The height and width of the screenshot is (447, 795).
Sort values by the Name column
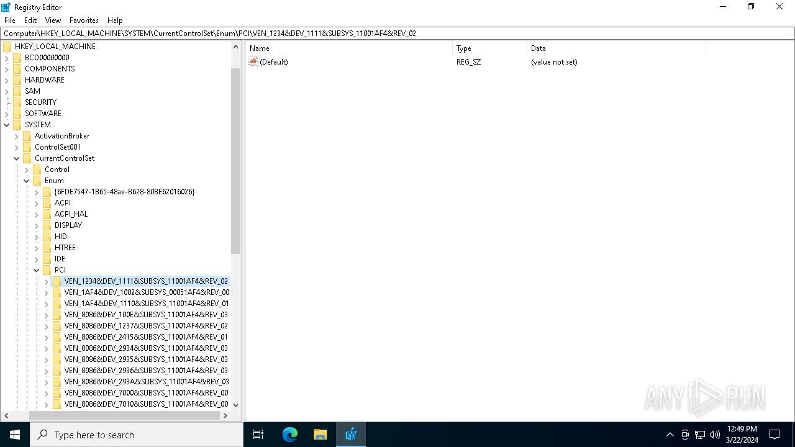(x=349, y=48)
